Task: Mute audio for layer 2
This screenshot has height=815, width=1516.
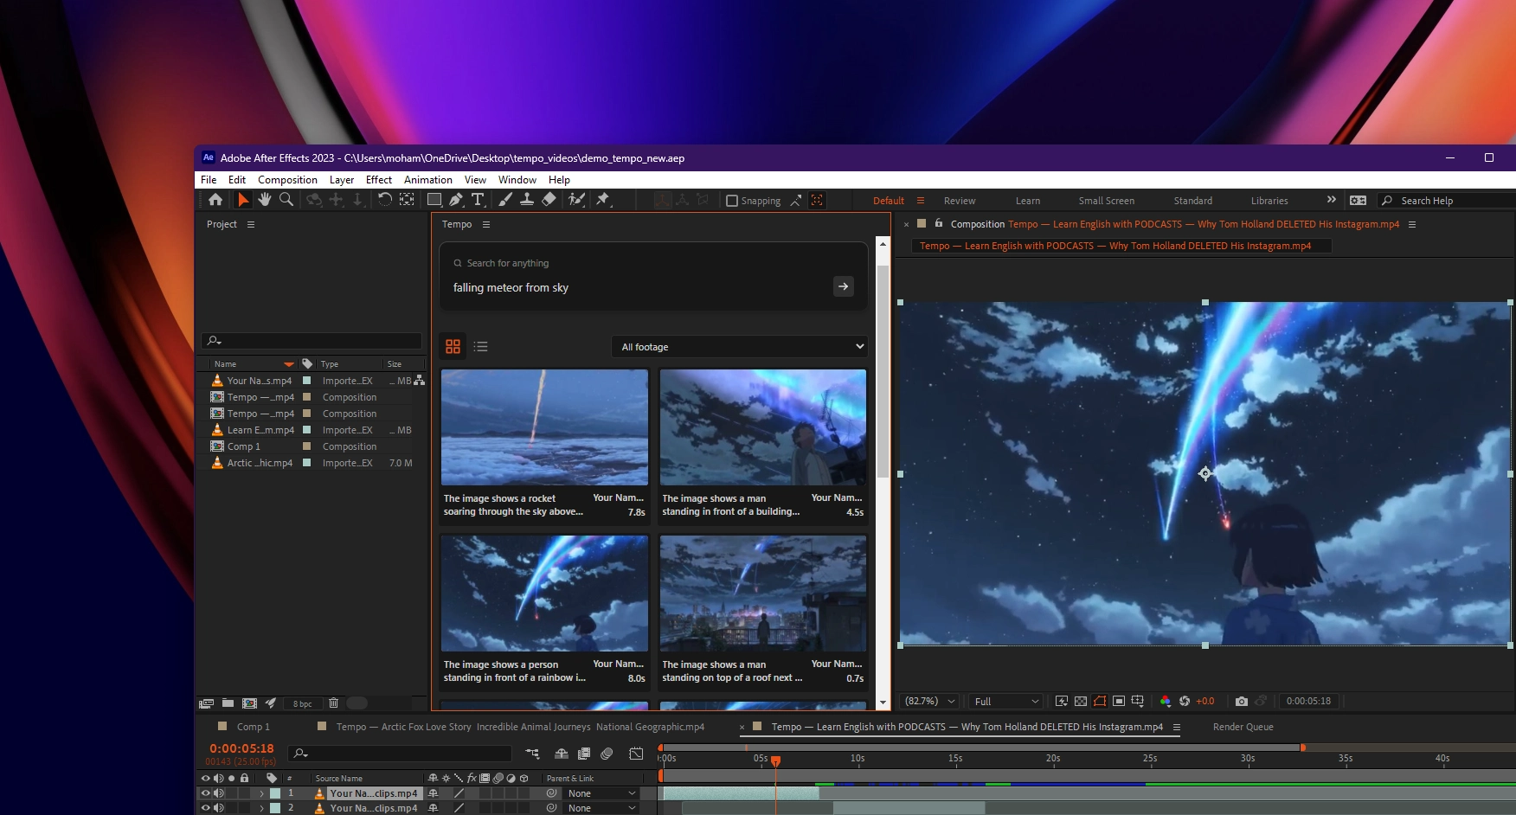Action: pos(219,808)
